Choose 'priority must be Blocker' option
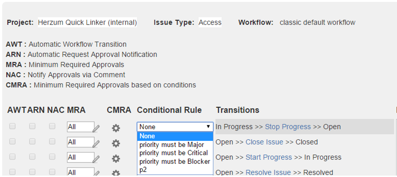 pyautogui.click(x=175, y=161)
